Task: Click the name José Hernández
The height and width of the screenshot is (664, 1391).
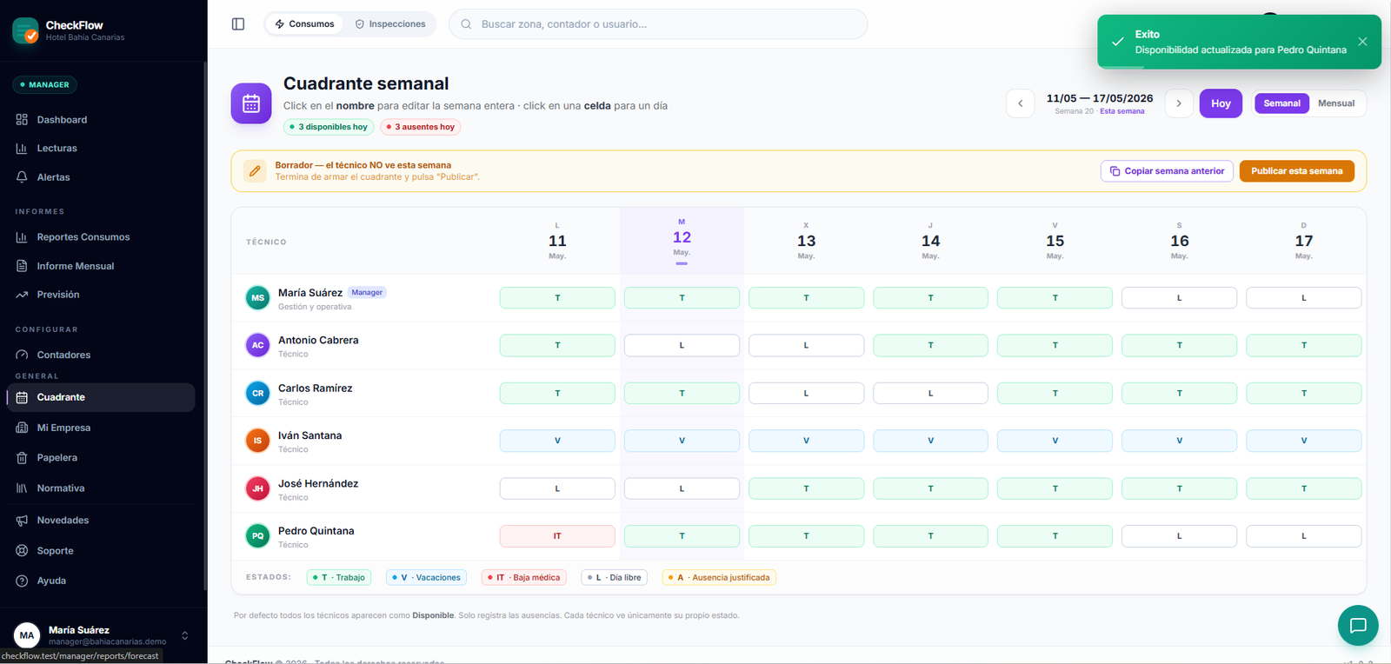Action: (318, 484)
